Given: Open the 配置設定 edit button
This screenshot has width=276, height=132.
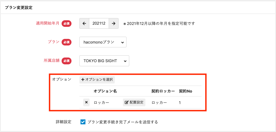Looking at the screenshot, I should point(134,102).
